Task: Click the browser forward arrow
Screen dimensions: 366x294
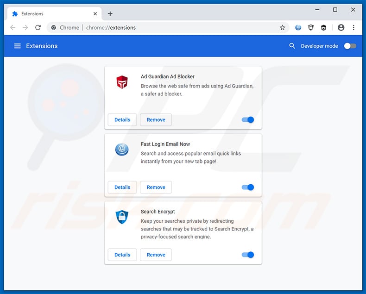Action: click(25, 27)
